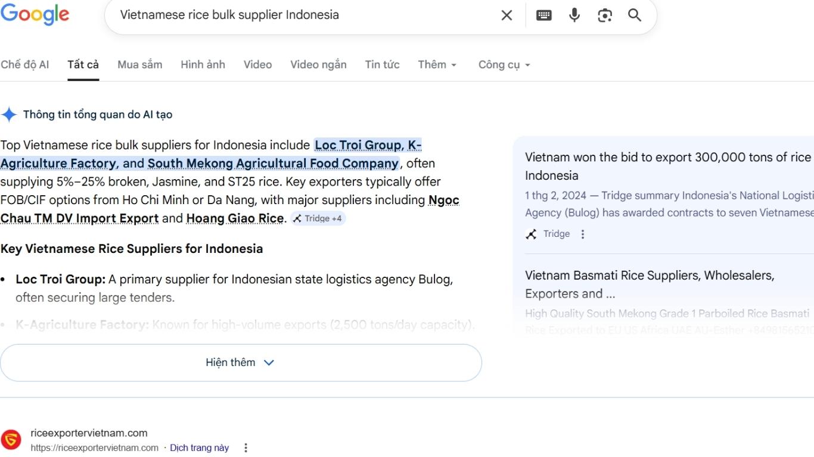
Task: Open the on-screen keyboard input tool
Action: (x=543, y=15)
